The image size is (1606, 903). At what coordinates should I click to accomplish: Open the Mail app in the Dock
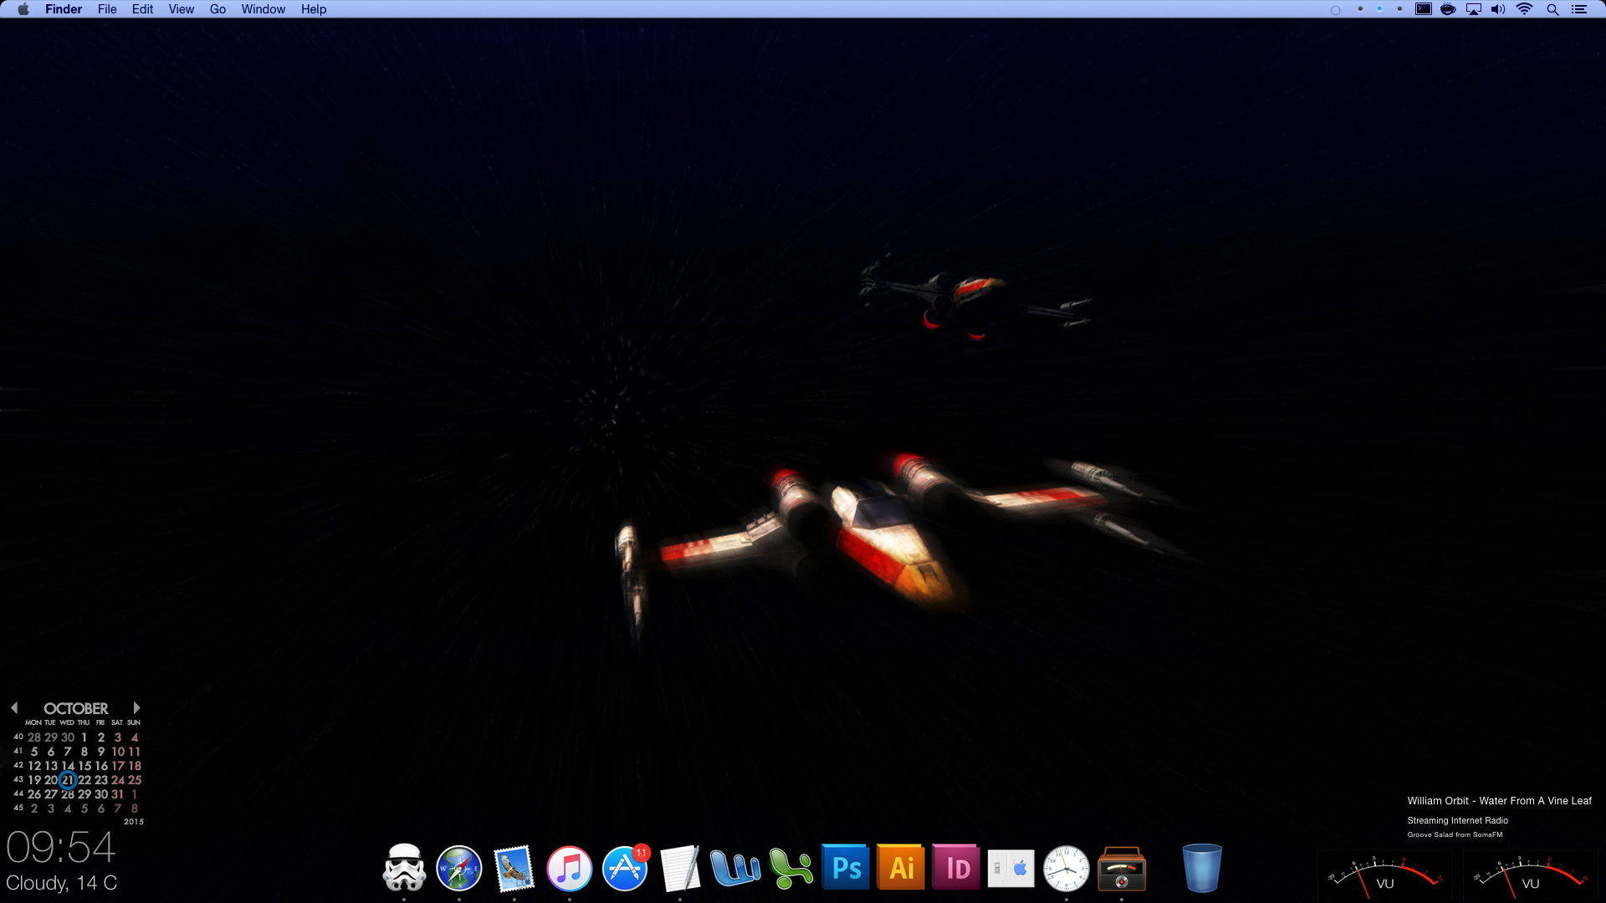click(514, 869)
